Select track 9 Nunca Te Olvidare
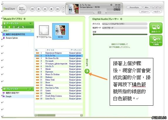Image resolution: width=168 pixels, height=120 pixels. tap(59, 74)
